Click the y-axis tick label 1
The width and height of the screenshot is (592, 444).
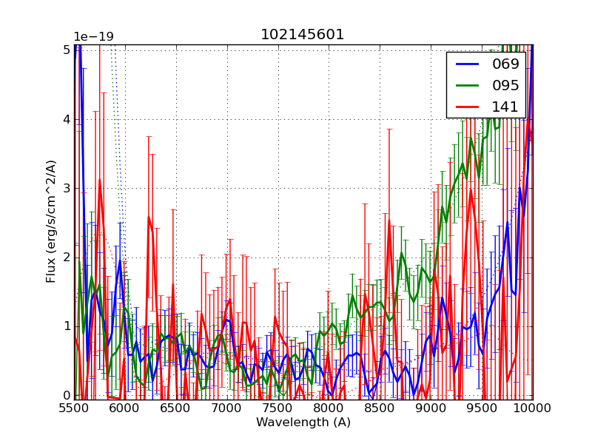point(67,326)
